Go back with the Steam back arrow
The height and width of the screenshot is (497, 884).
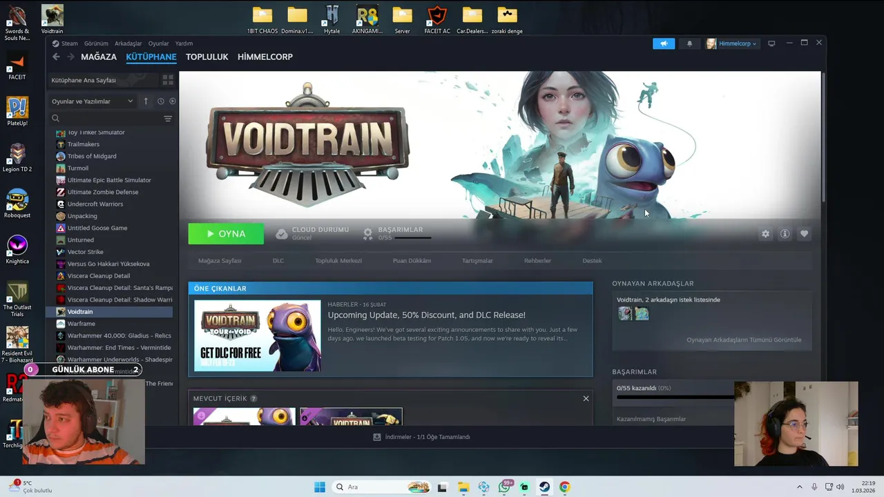tap(56, 57)
